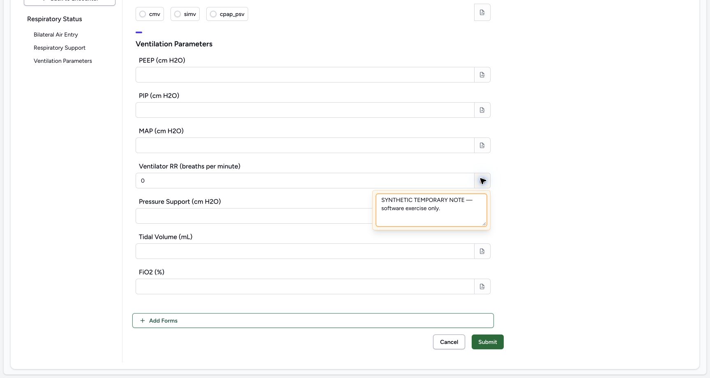The width and height of the screenshot is (710, 378).
Task: Select the cpap_psv radio option
Action: 227,14
